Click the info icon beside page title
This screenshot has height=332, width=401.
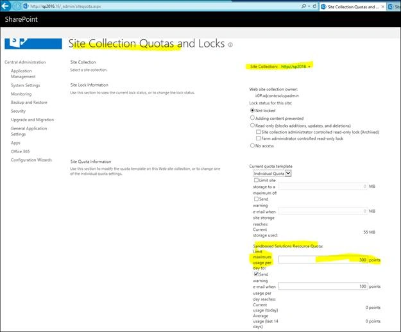pyautogui.click(x=230, y=45)
